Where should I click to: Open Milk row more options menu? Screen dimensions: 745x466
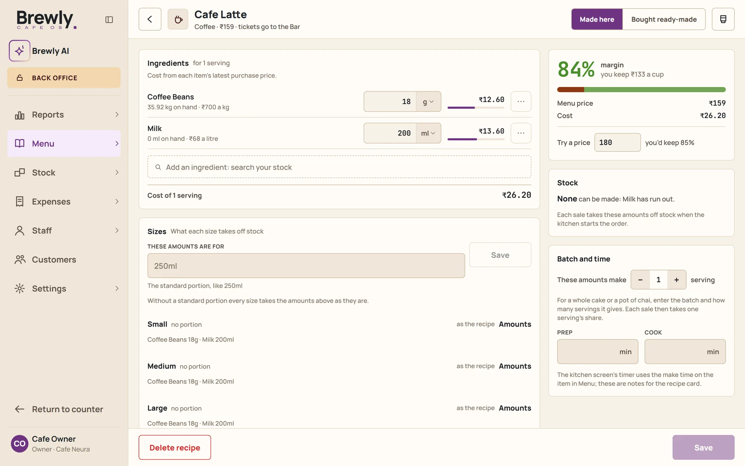[521, 133]
